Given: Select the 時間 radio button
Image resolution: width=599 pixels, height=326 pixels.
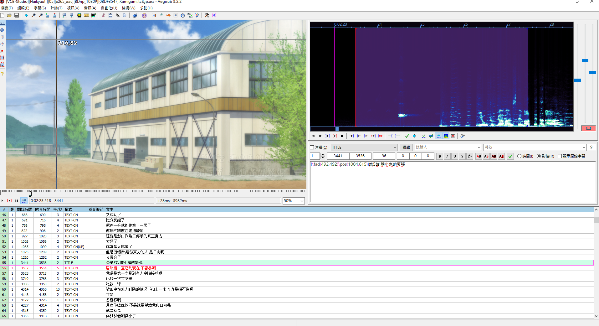Looking at the screenshot, I should [x=519, y=156].
